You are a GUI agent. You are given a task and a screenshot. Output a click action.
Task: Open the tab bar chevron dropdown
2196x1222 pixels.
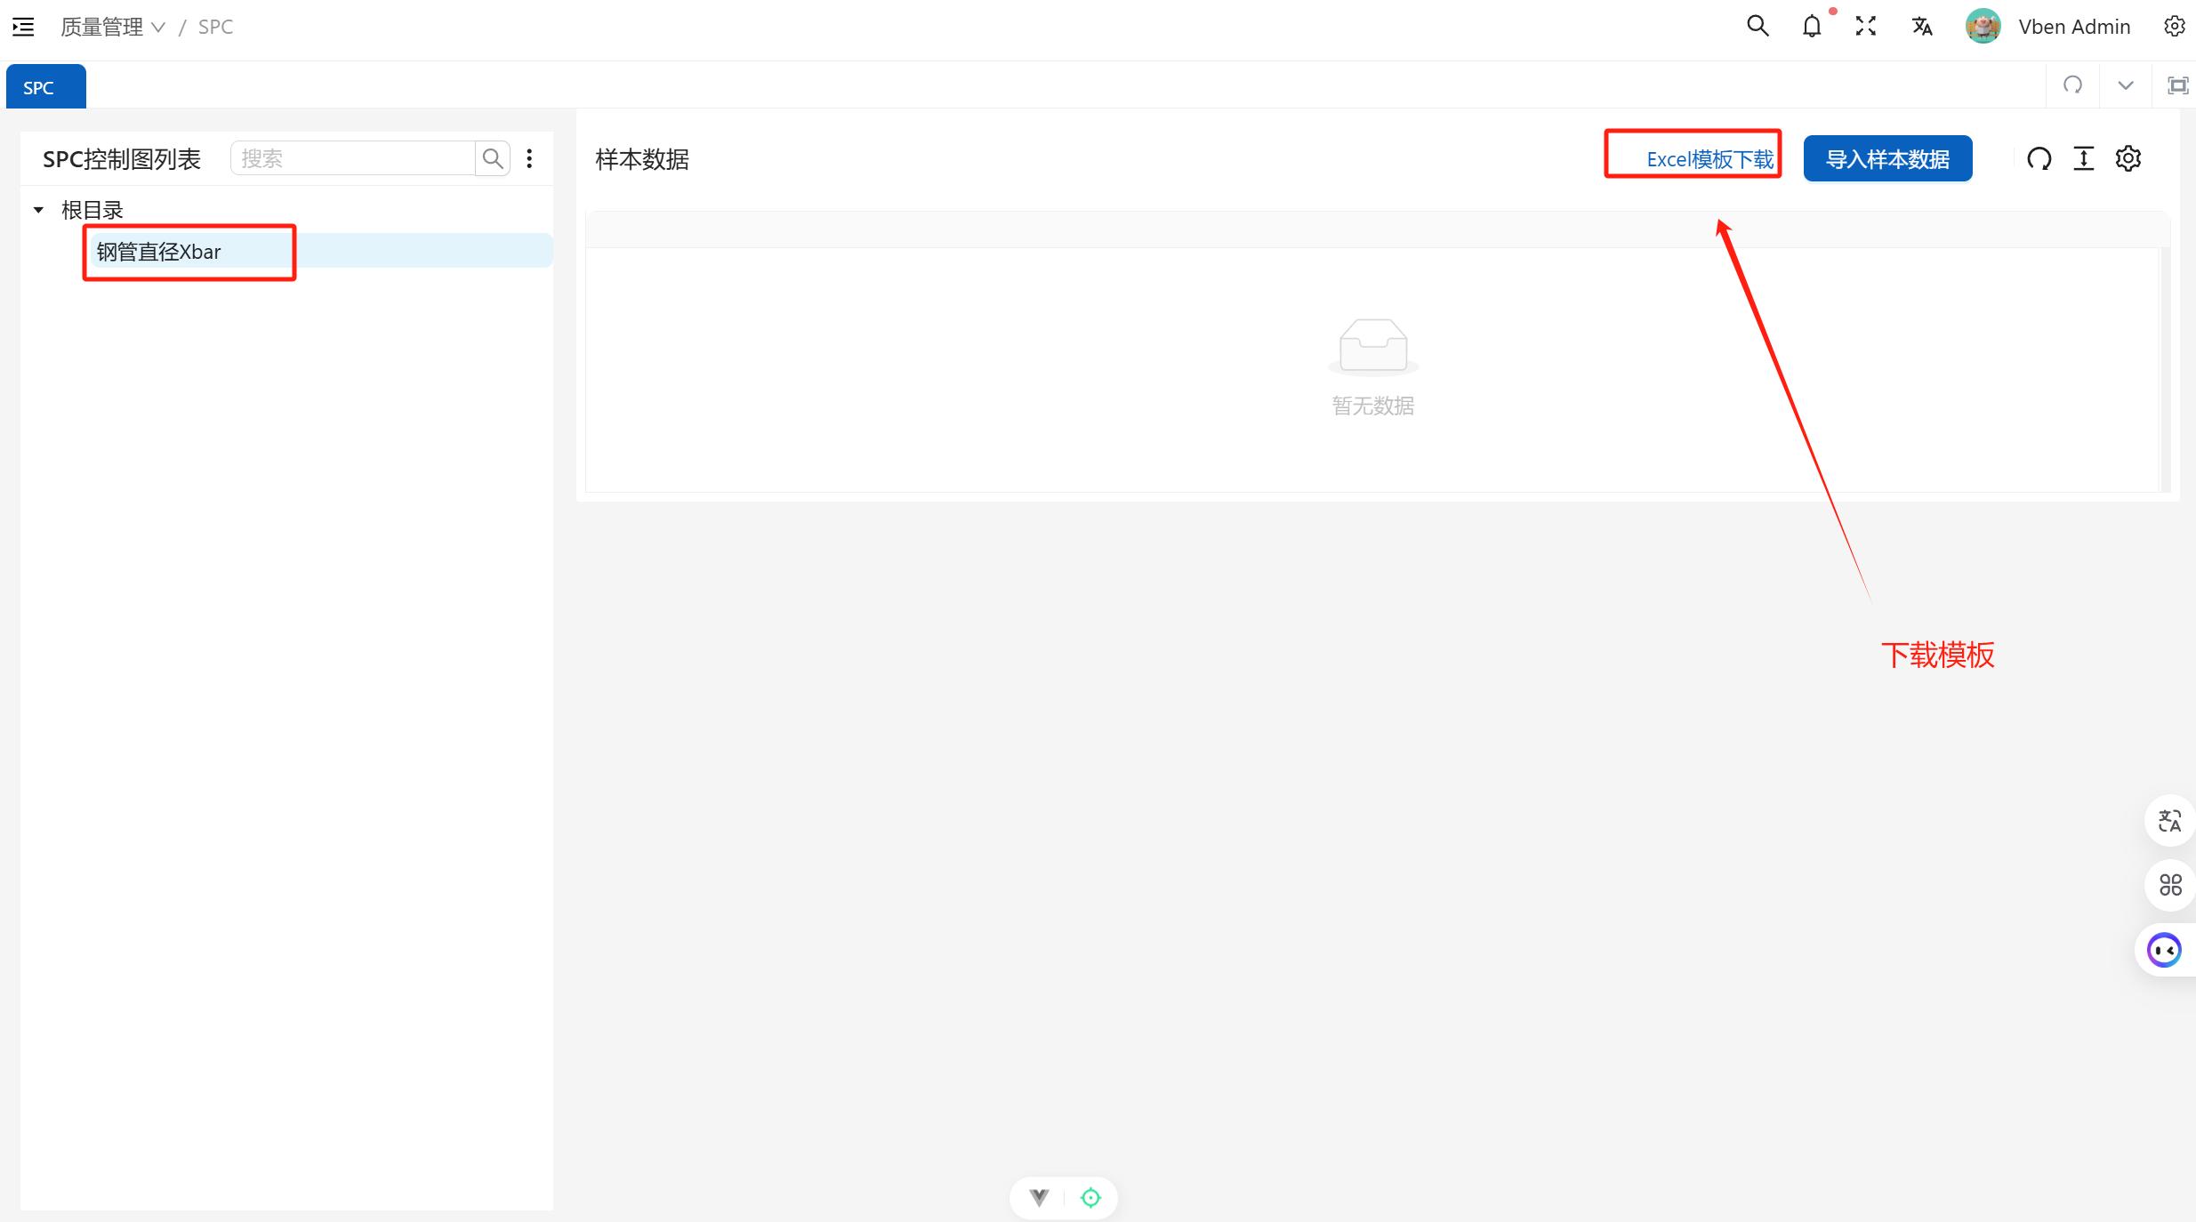pos(2126,85)
